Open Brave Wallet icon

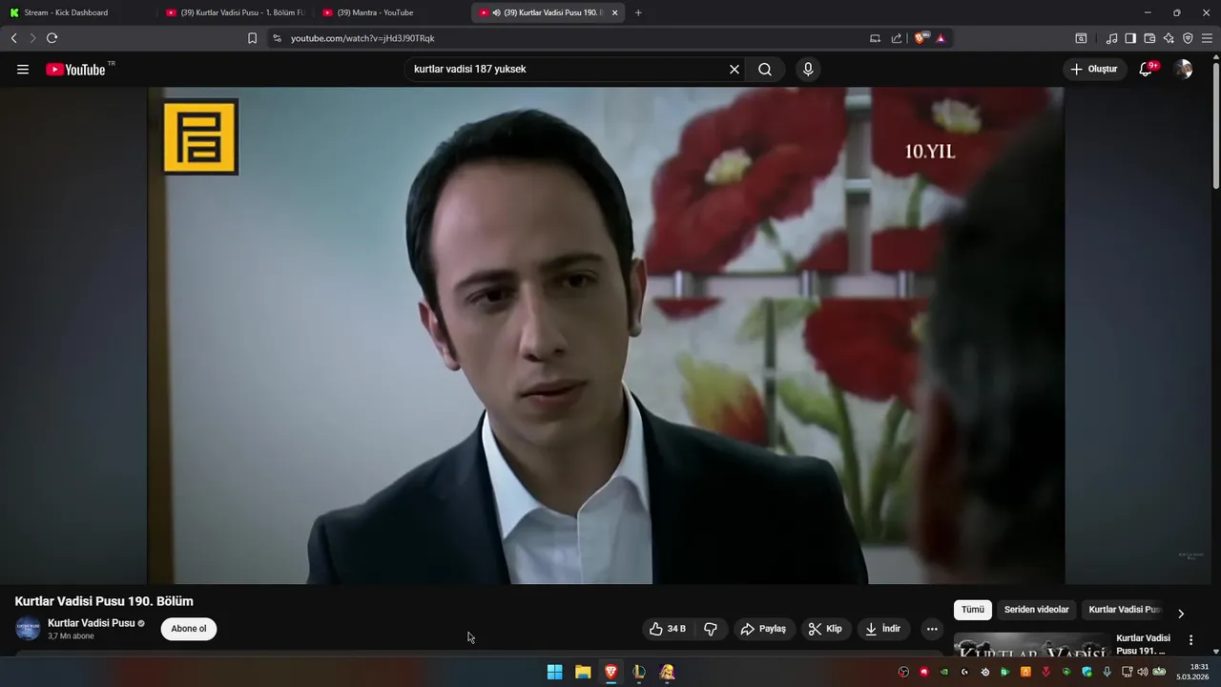(1149, 38)
